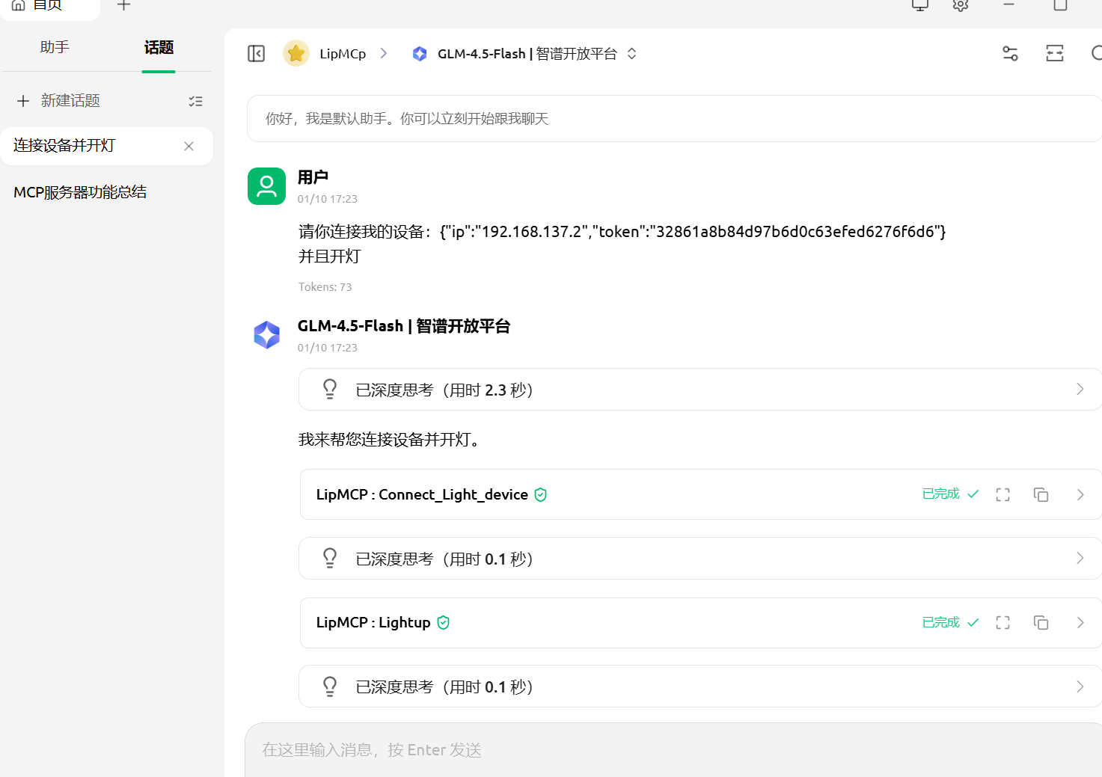Click the expand chat width icon
The image size is (1102, 777).
1055,53
